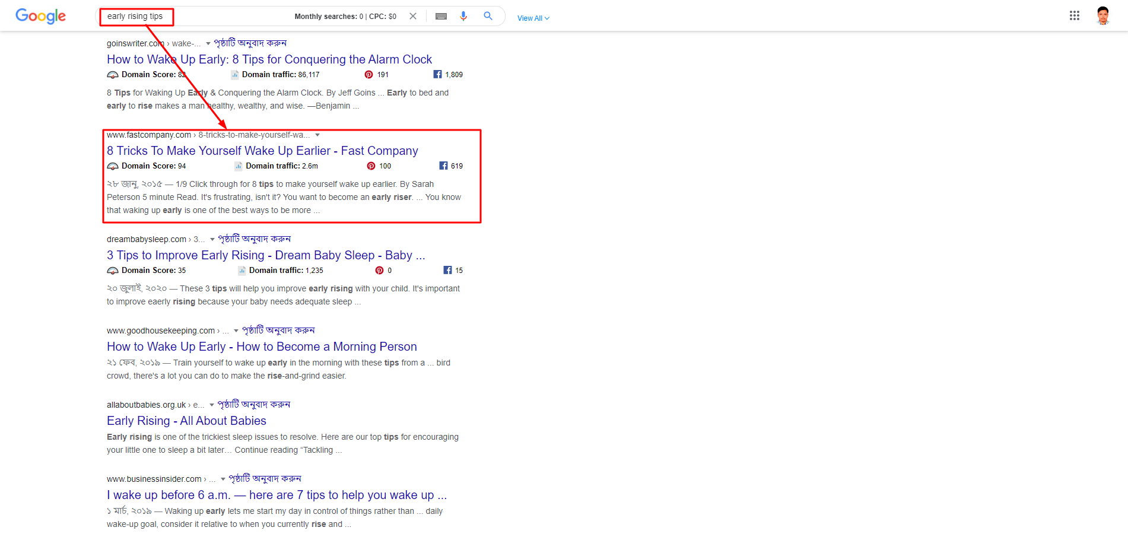Click the profile avatar picture

coord(1102,15)
